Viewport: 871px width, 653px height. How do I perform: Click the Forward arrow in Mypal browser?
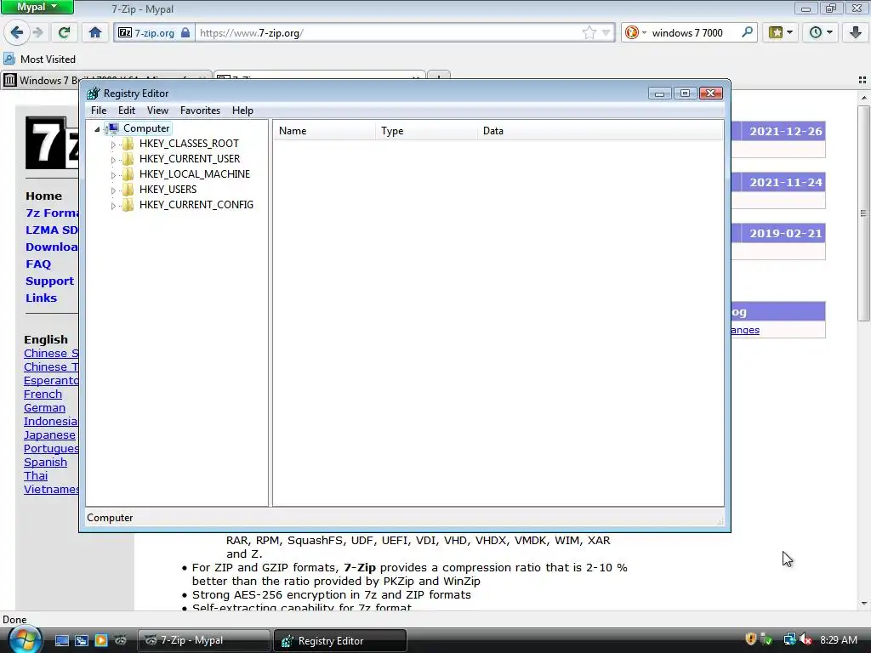click(38, 32)
